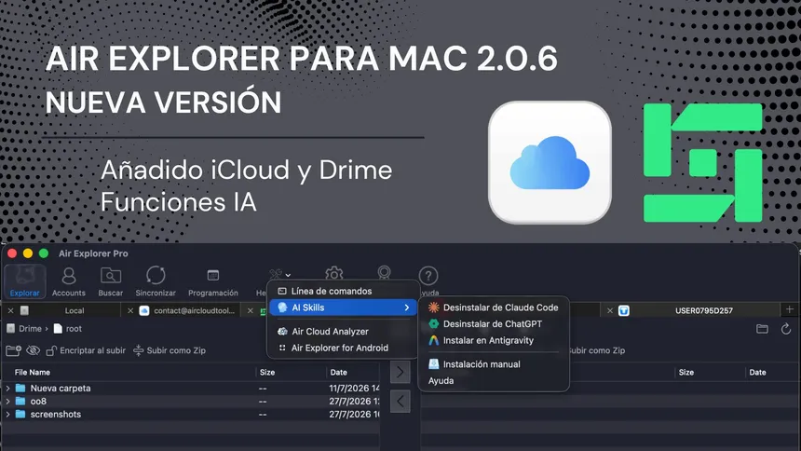Viewport: 801px width, 451px height.
Task: Click date 11/7/2026 of Nueva carpeta
Action: click(x=354, y=389)
